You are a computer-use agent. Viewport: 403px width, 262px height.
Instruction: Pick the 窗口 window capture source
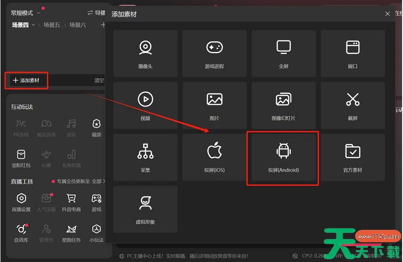click(x=352, y=53)
